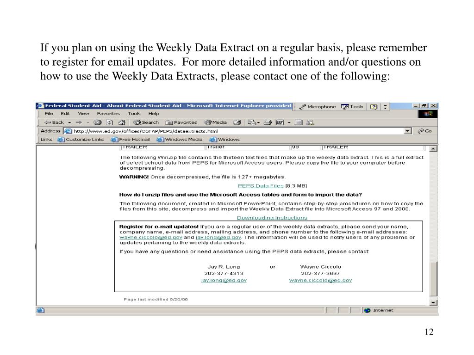Open the Downloading Instructions link
474x355 pixels.
[x=272, y=218]
